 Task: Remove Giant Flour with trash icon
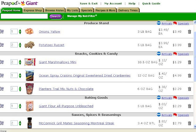pos(190,106)
